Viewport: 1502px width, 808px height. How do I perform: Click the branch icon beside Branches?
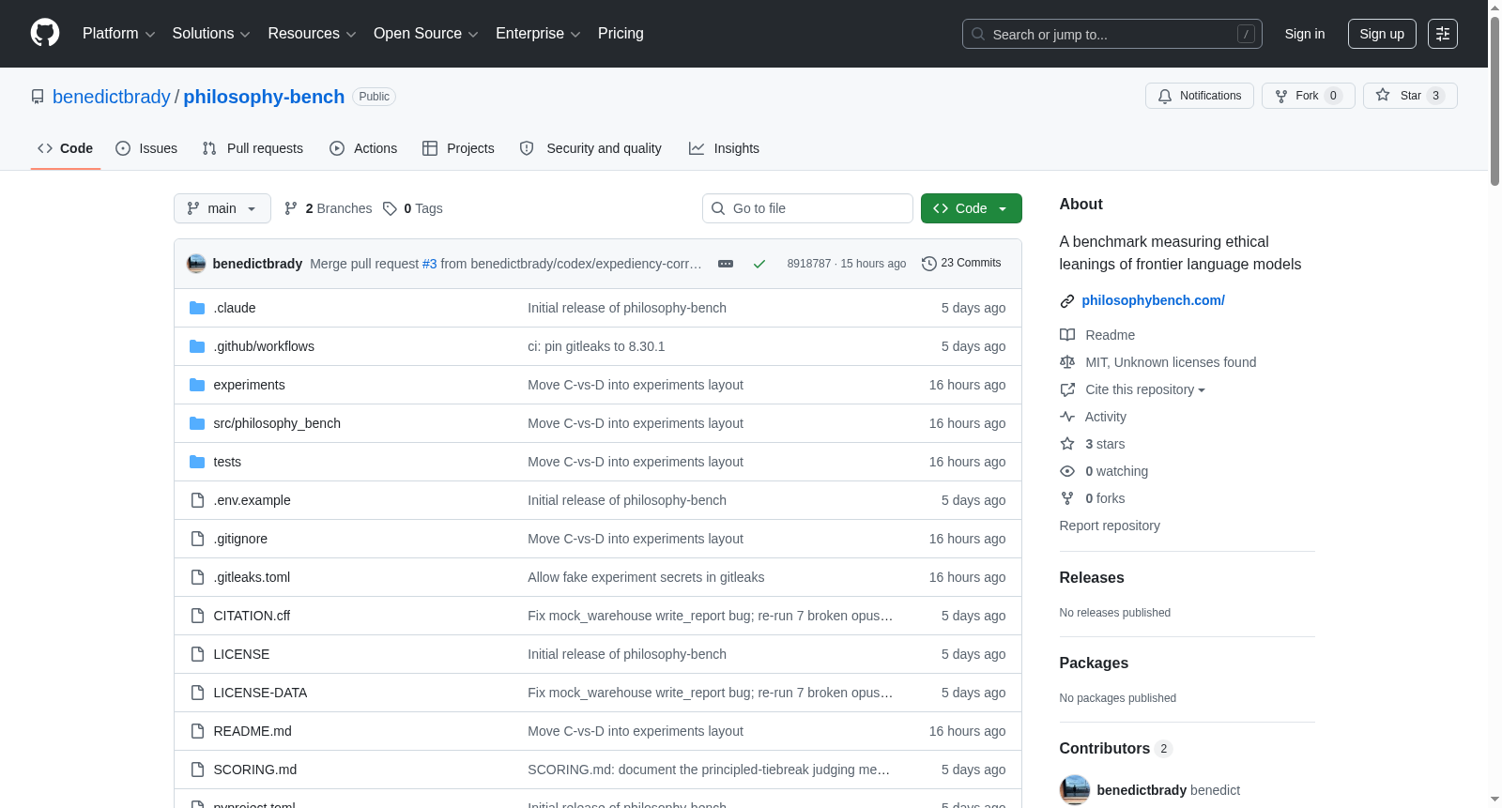(x=291, y=208)
